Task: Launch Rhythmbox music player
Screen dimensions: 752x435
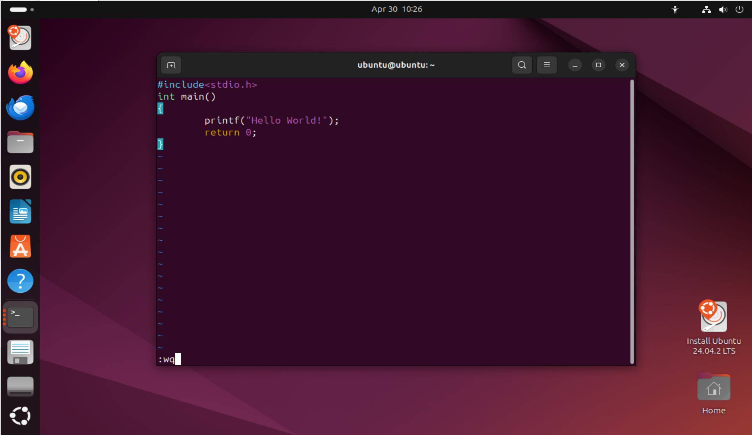Action: click(20, 177)
